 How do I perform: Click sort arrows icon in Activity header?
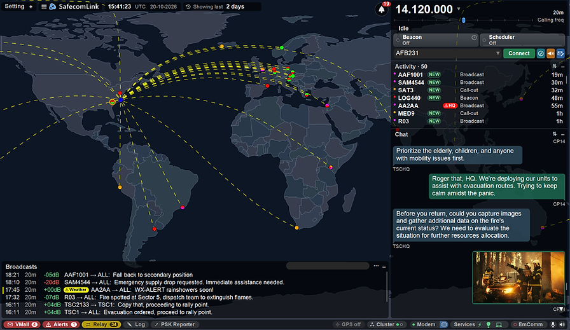pos(555,66)
